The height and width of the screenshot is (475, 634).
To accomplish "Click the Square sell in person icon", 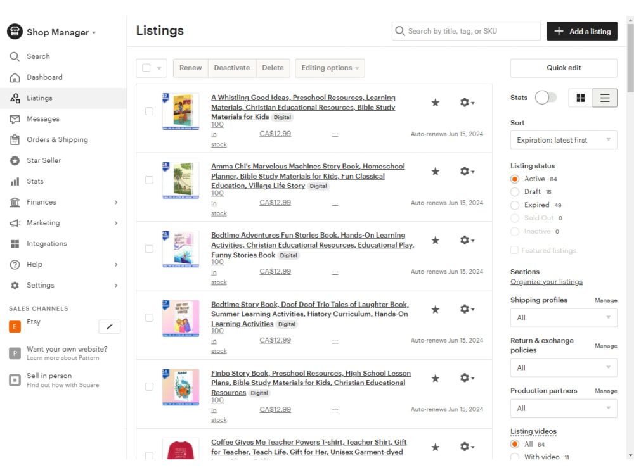I will [x=15, y=380].
